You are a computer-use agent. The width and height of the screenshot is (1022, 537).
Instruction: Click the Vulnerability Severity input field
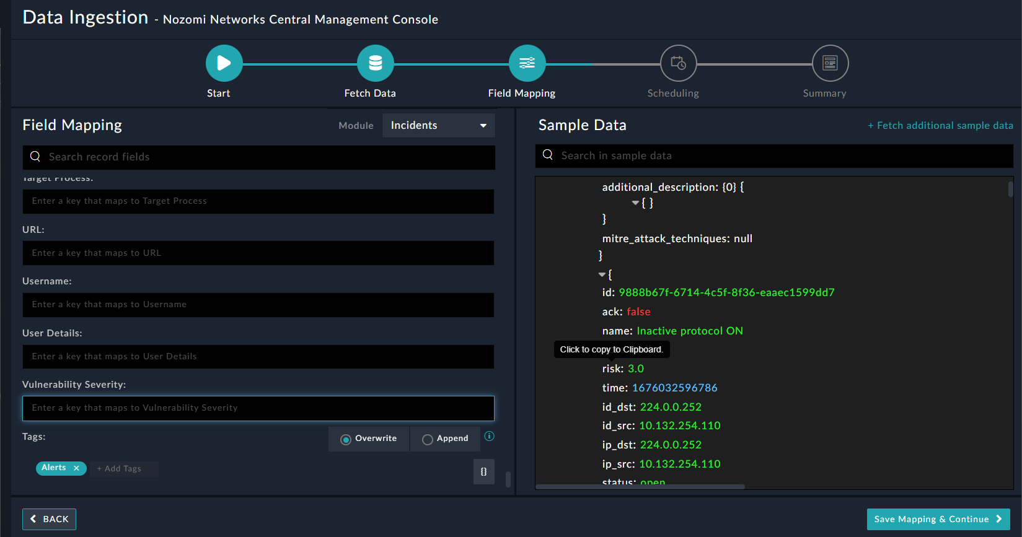click(x=258, y=408)
